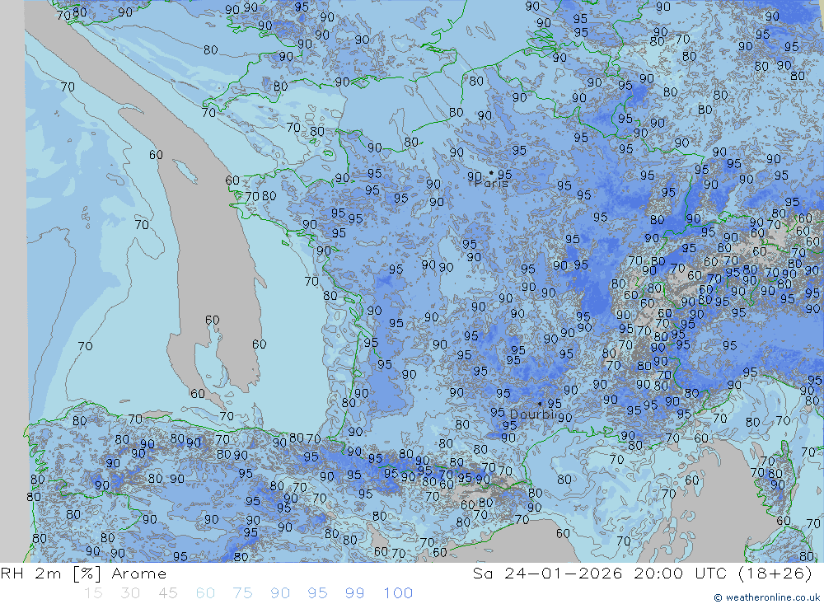Select legend value 100 in the colour scale
Screen dimensions: 824x604
(398, 593)
